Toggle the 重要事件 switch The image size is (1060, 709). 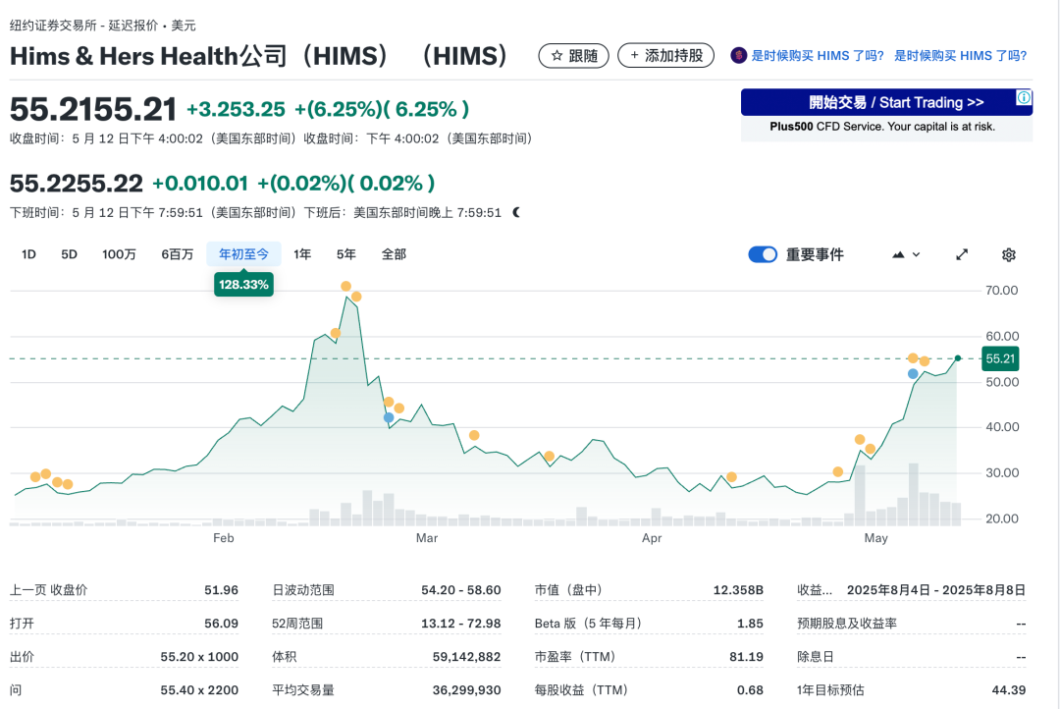(763, 254)
